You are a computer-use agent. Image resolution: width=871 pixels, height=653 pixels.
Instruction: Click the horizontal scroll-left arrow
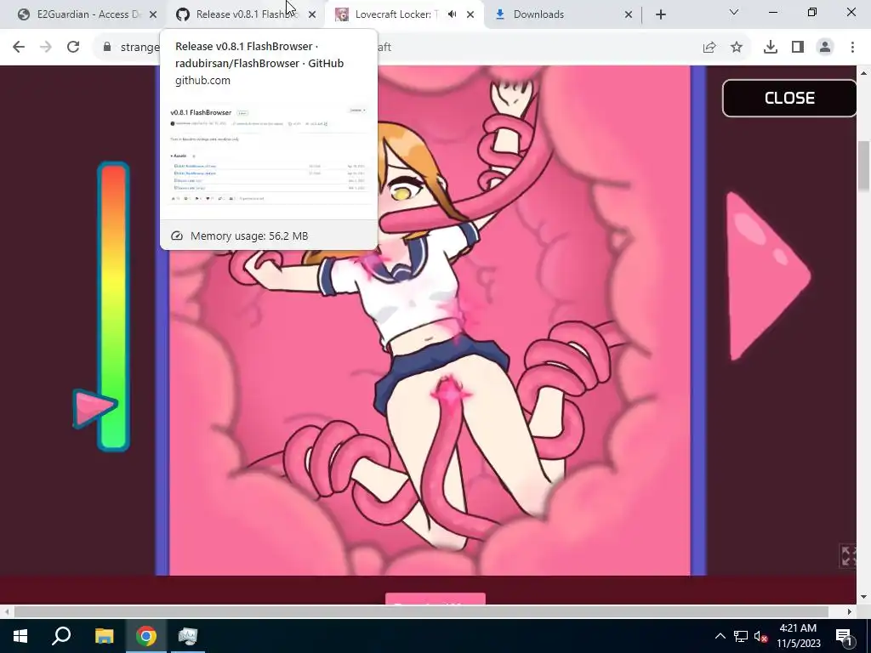click(x=6, y=611)
